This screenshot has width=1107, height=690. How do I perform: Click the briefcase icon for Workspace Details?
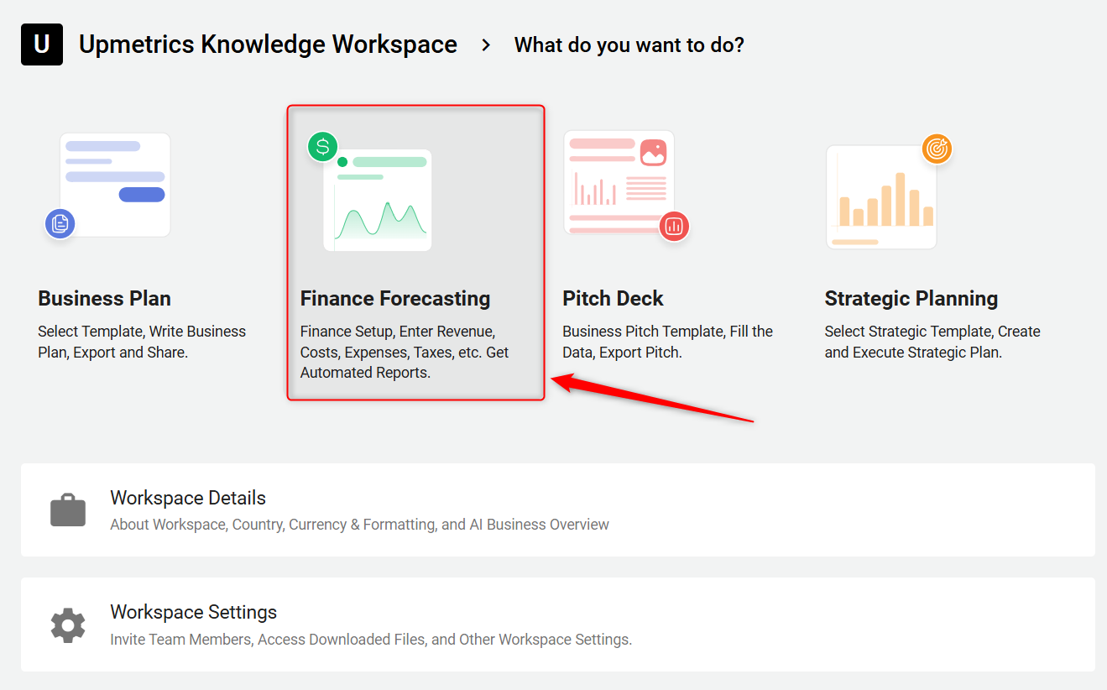pos(68,510)
